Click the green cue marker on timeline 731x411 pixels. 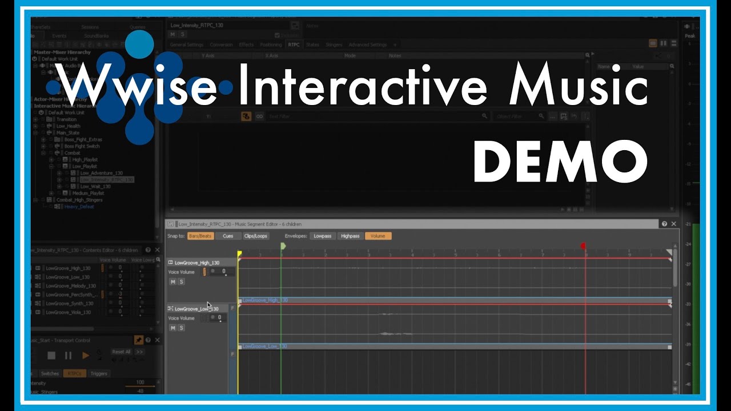pyautogui.click(x=283, y=246)
